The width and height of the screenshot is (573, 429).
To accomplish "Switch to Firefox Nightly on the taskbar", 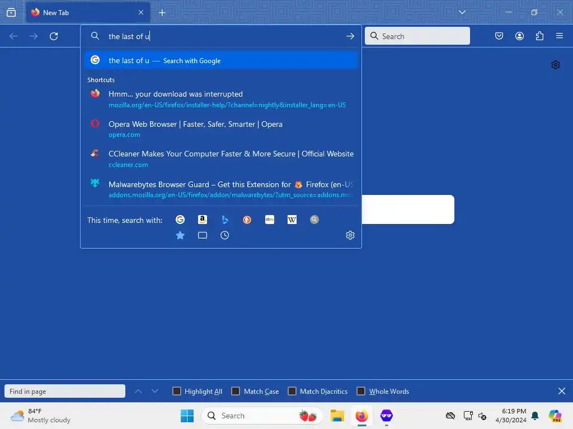I will point(362,416).
